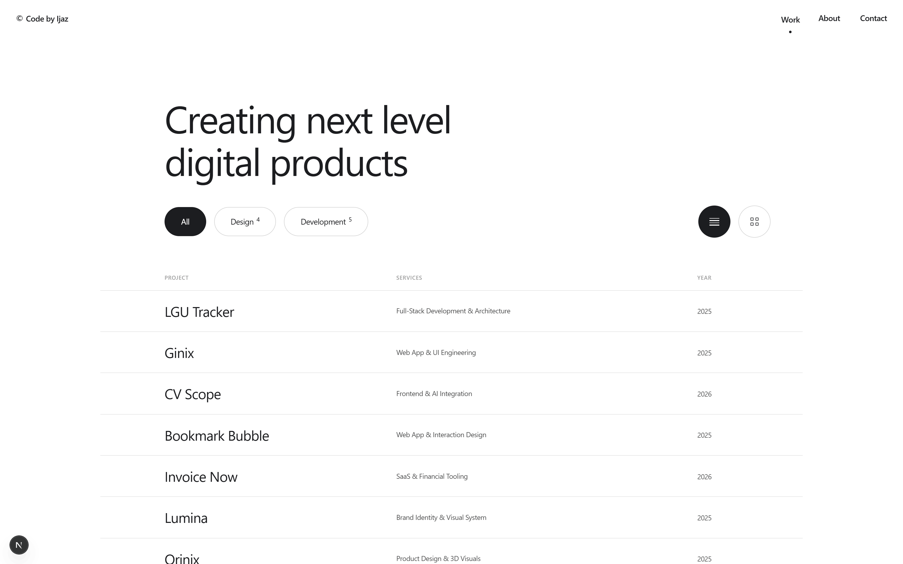Open the Ginix project row
This screenshot has width=903, height=564.
pos(451,352)
